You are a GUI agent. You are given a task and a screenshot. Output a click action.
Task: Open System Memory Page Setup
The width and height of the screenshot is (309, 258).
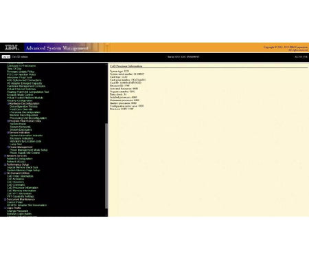(x=23, y=171)
